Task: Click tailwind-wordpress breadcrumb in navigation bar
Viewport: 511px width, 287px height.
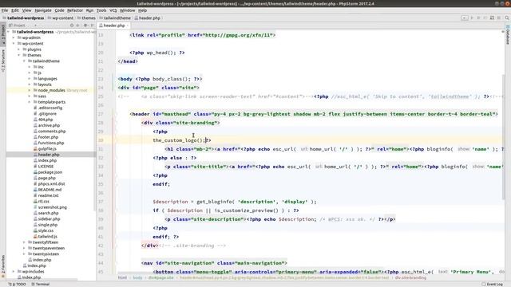Action: pyautogui.click(x=23, y=18)
